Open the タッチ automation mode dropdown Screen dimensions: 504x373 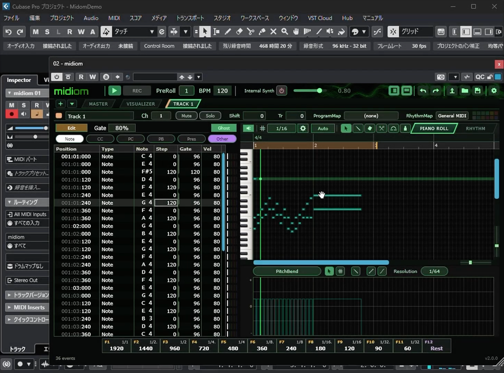pyautogui.click(x=133, y=32)
